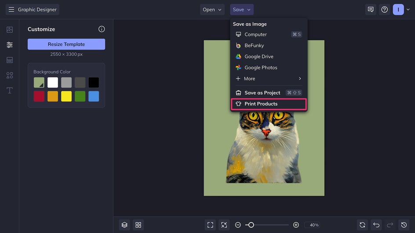Click the reset refresh icon
Image resolution: width=415 pixels, height=233 pixels.
tap(362, 225)
